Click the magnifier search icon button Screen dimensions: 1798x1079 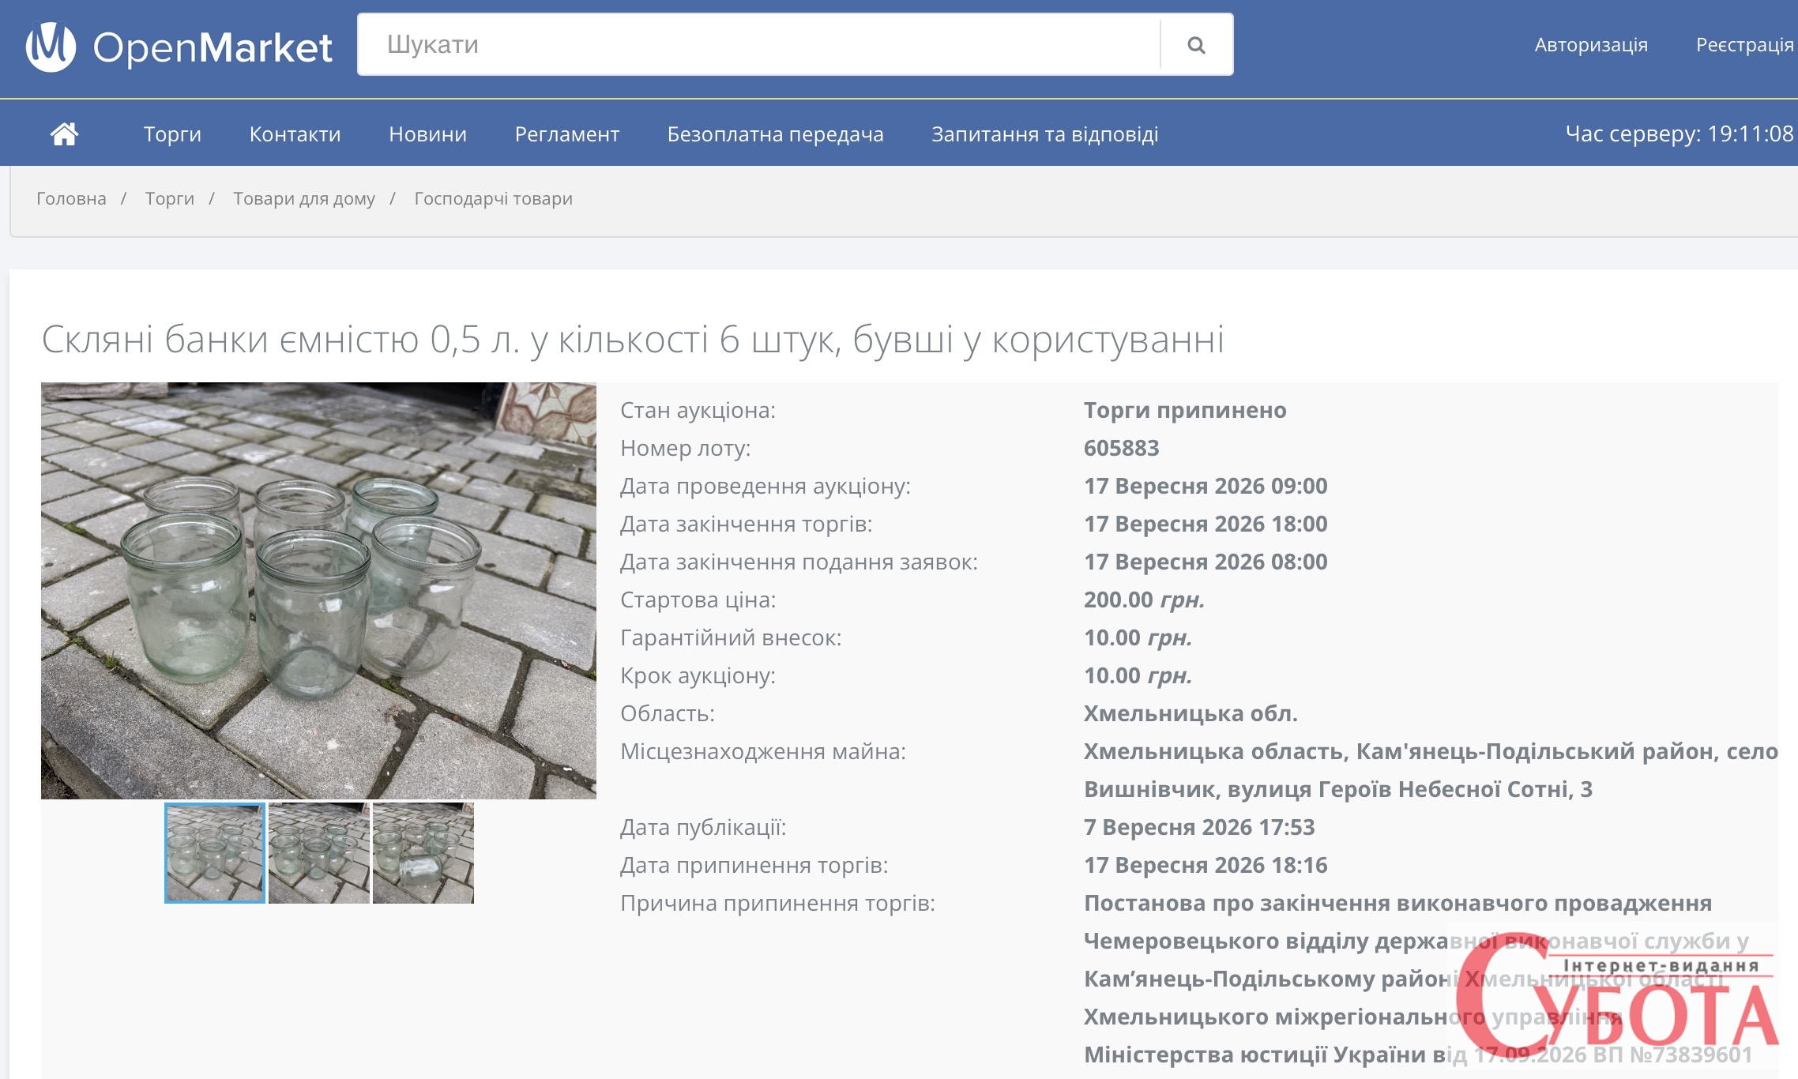(x=1196, y=45)
